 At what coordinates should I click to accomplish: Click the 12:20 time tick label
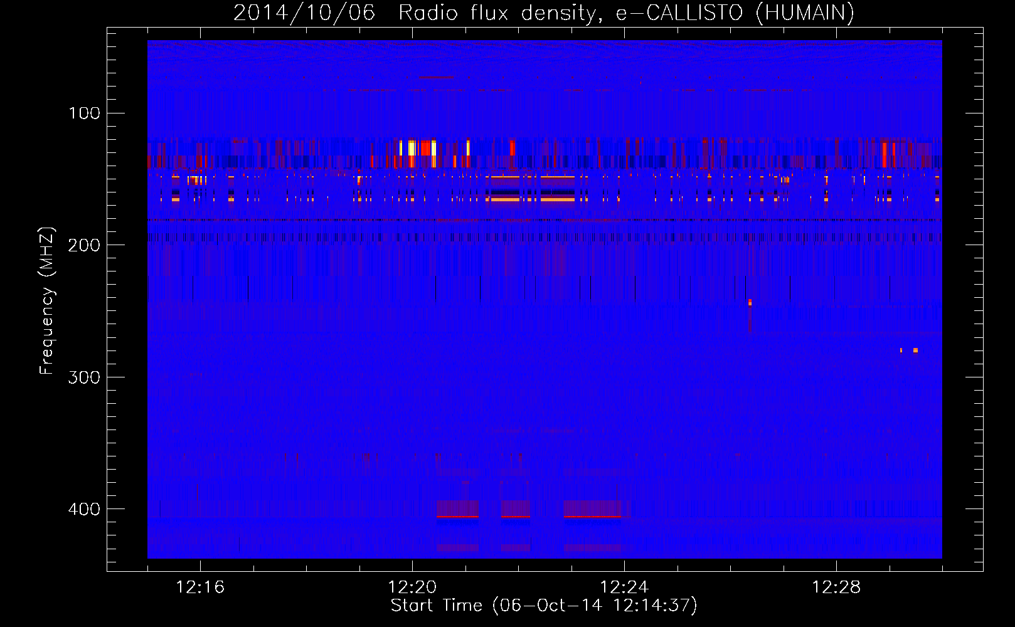412,587
